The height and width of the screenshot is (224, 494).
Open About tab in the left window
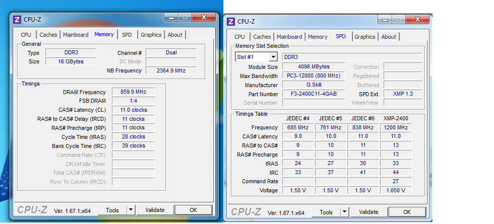tap(175, 35)
